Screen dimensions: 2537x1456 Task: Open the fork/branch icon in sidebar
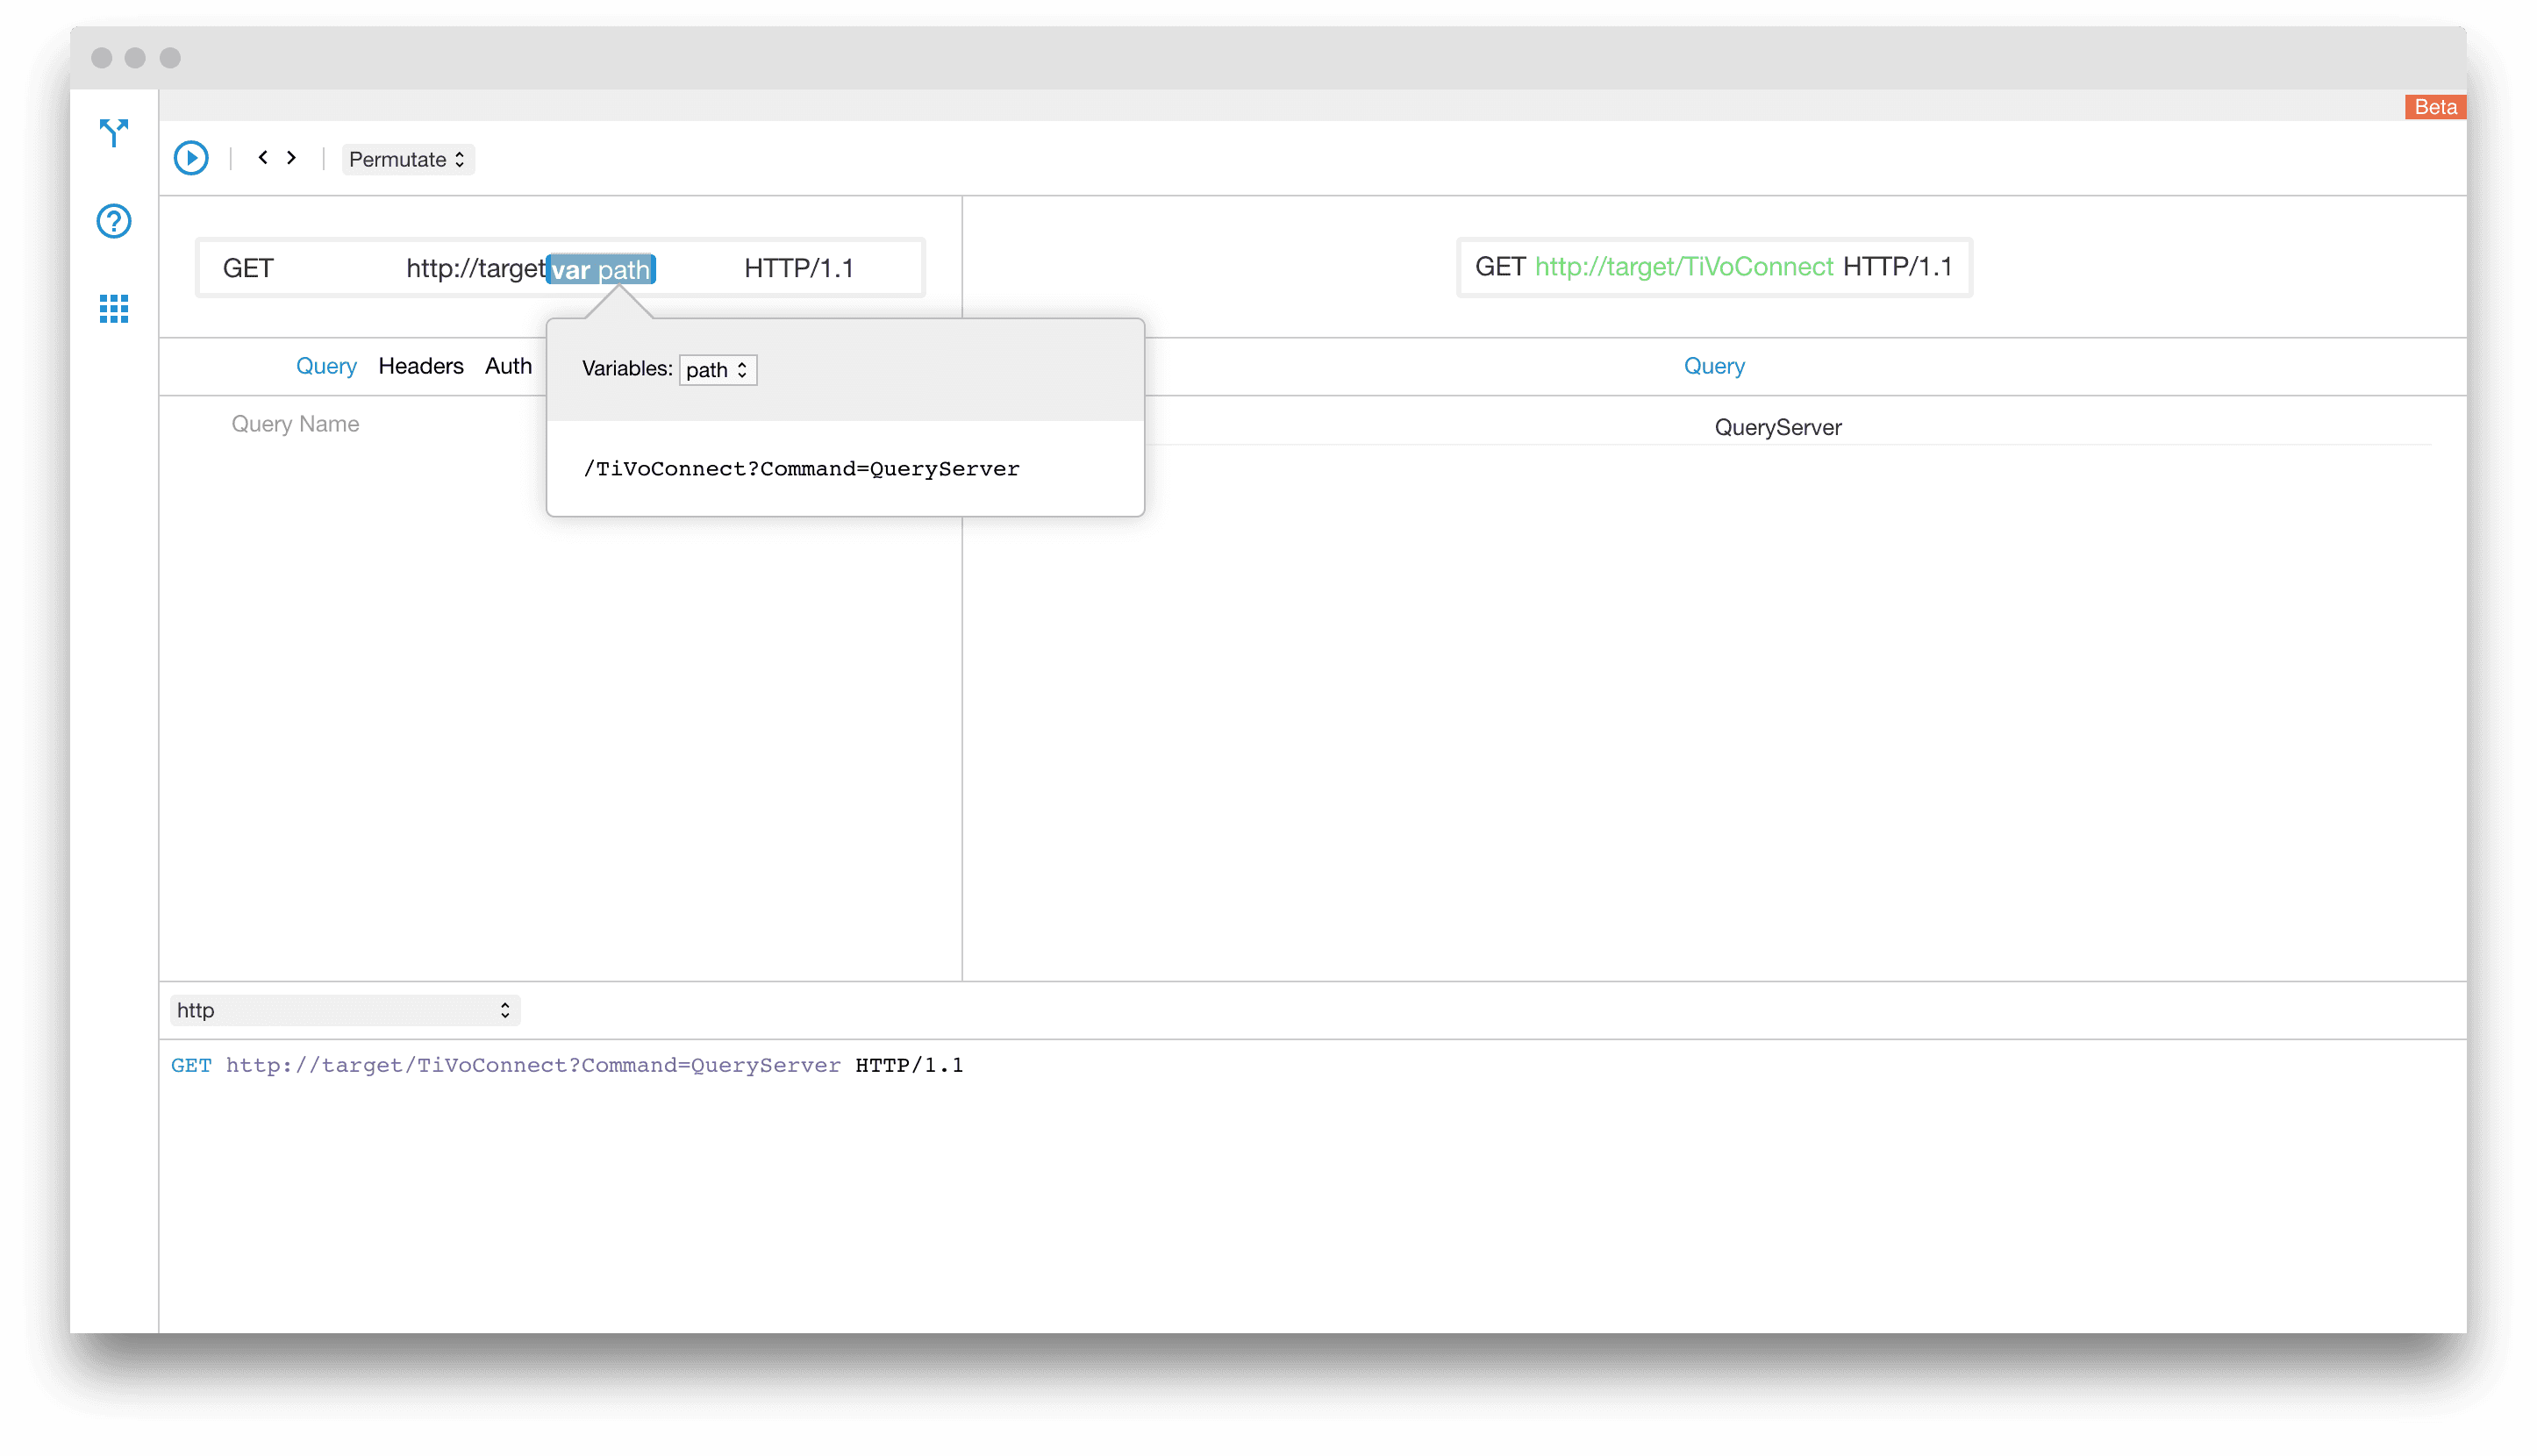pyautogui.click(x=114, y=133)
